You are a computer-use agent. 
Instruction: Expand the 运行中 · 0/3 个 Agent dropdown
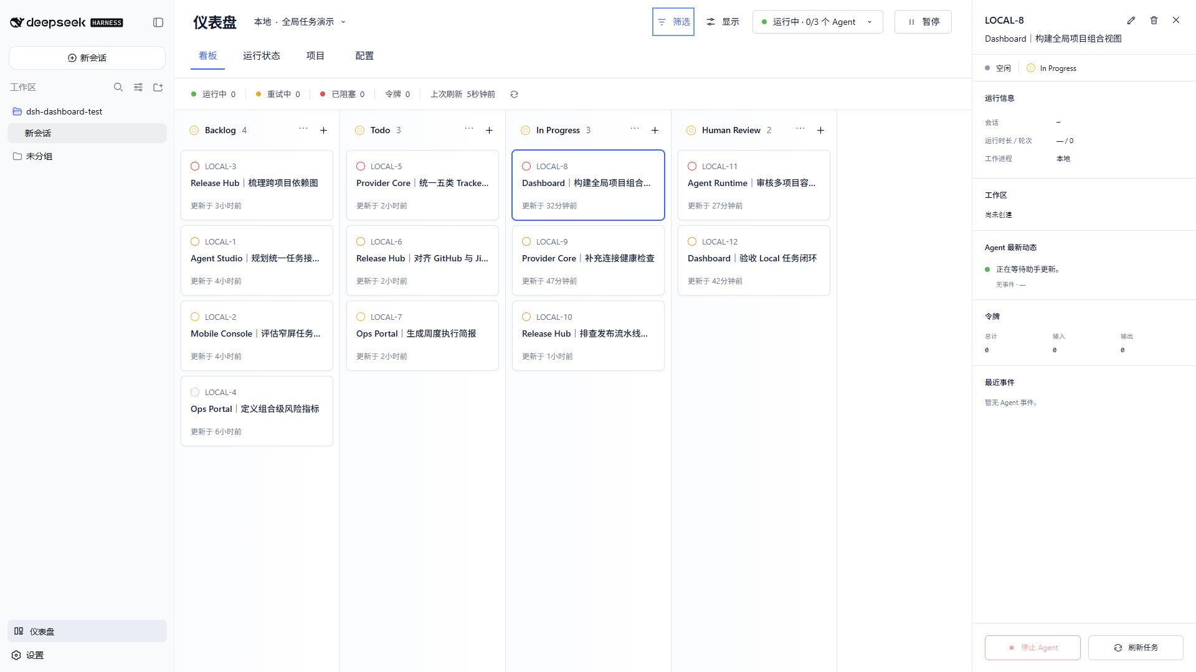click(x=817, y=22)
